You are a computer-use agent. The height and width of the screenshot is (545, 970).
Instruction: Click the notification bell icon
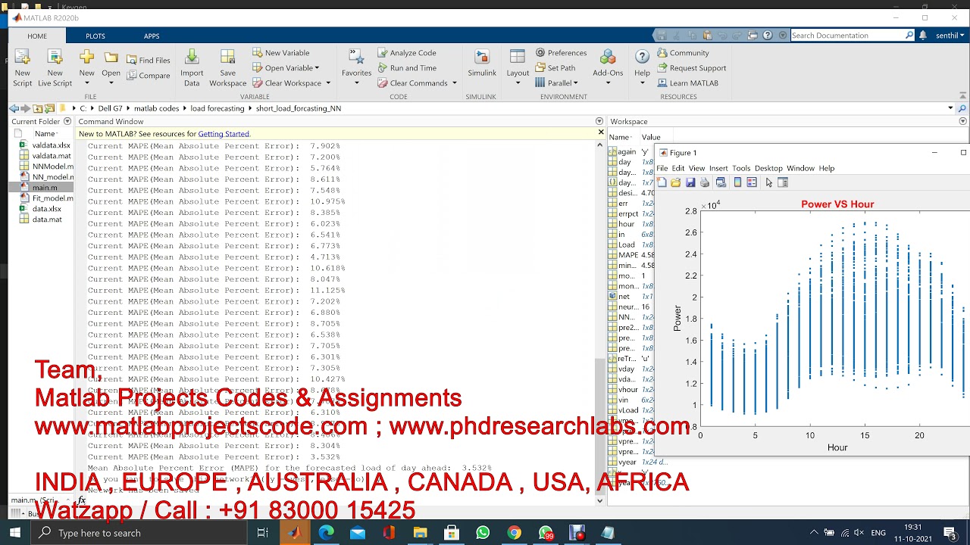click(x=923, y=36)
